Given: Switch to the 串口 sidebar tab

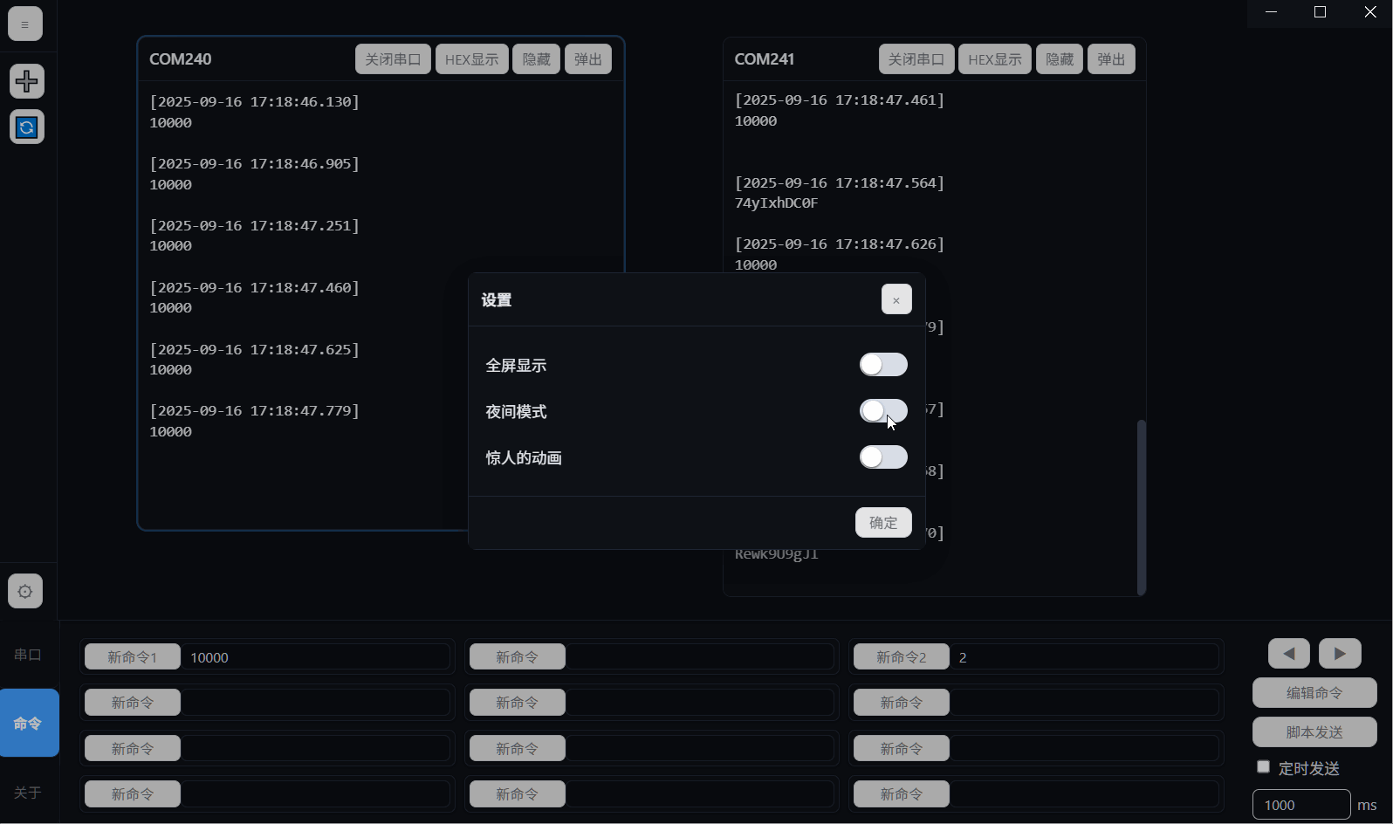Looking at the screenshot, I should [28, 655].
